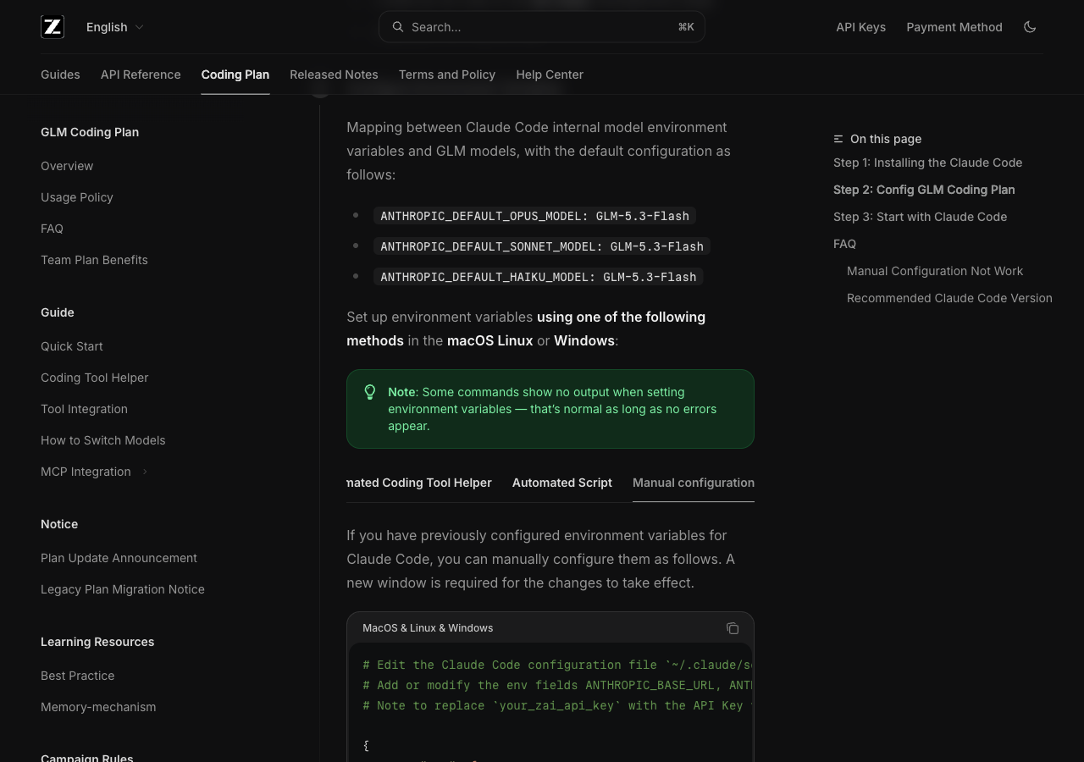Expand the MCP Integration submenu chevron
The height and width of the screenshot is (762, 1084).
pos(145,472)
